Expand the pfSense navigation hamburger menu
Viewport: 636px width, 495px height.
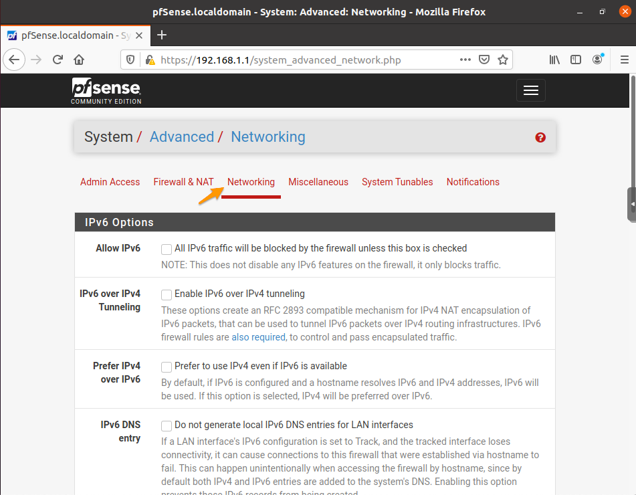tap(530, 90)
